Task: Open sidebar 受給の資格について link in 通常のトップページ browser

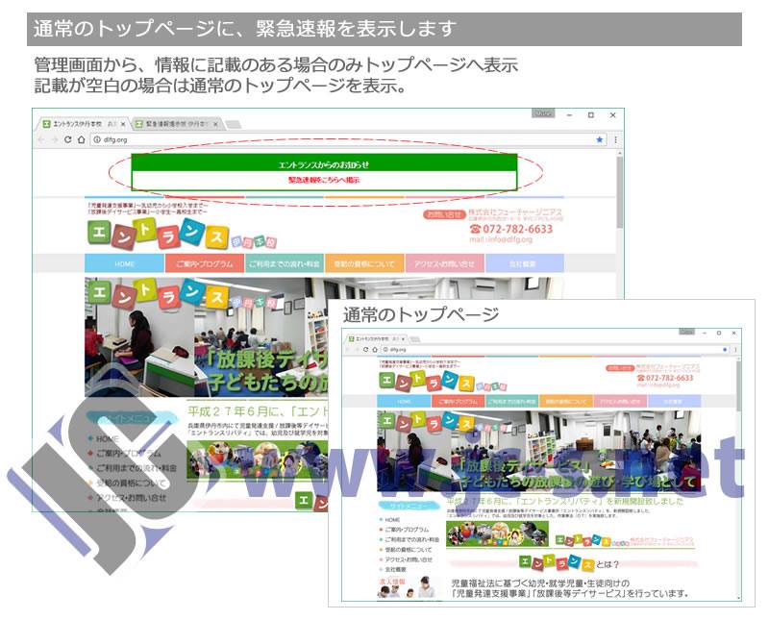Action: pos(408,550)
